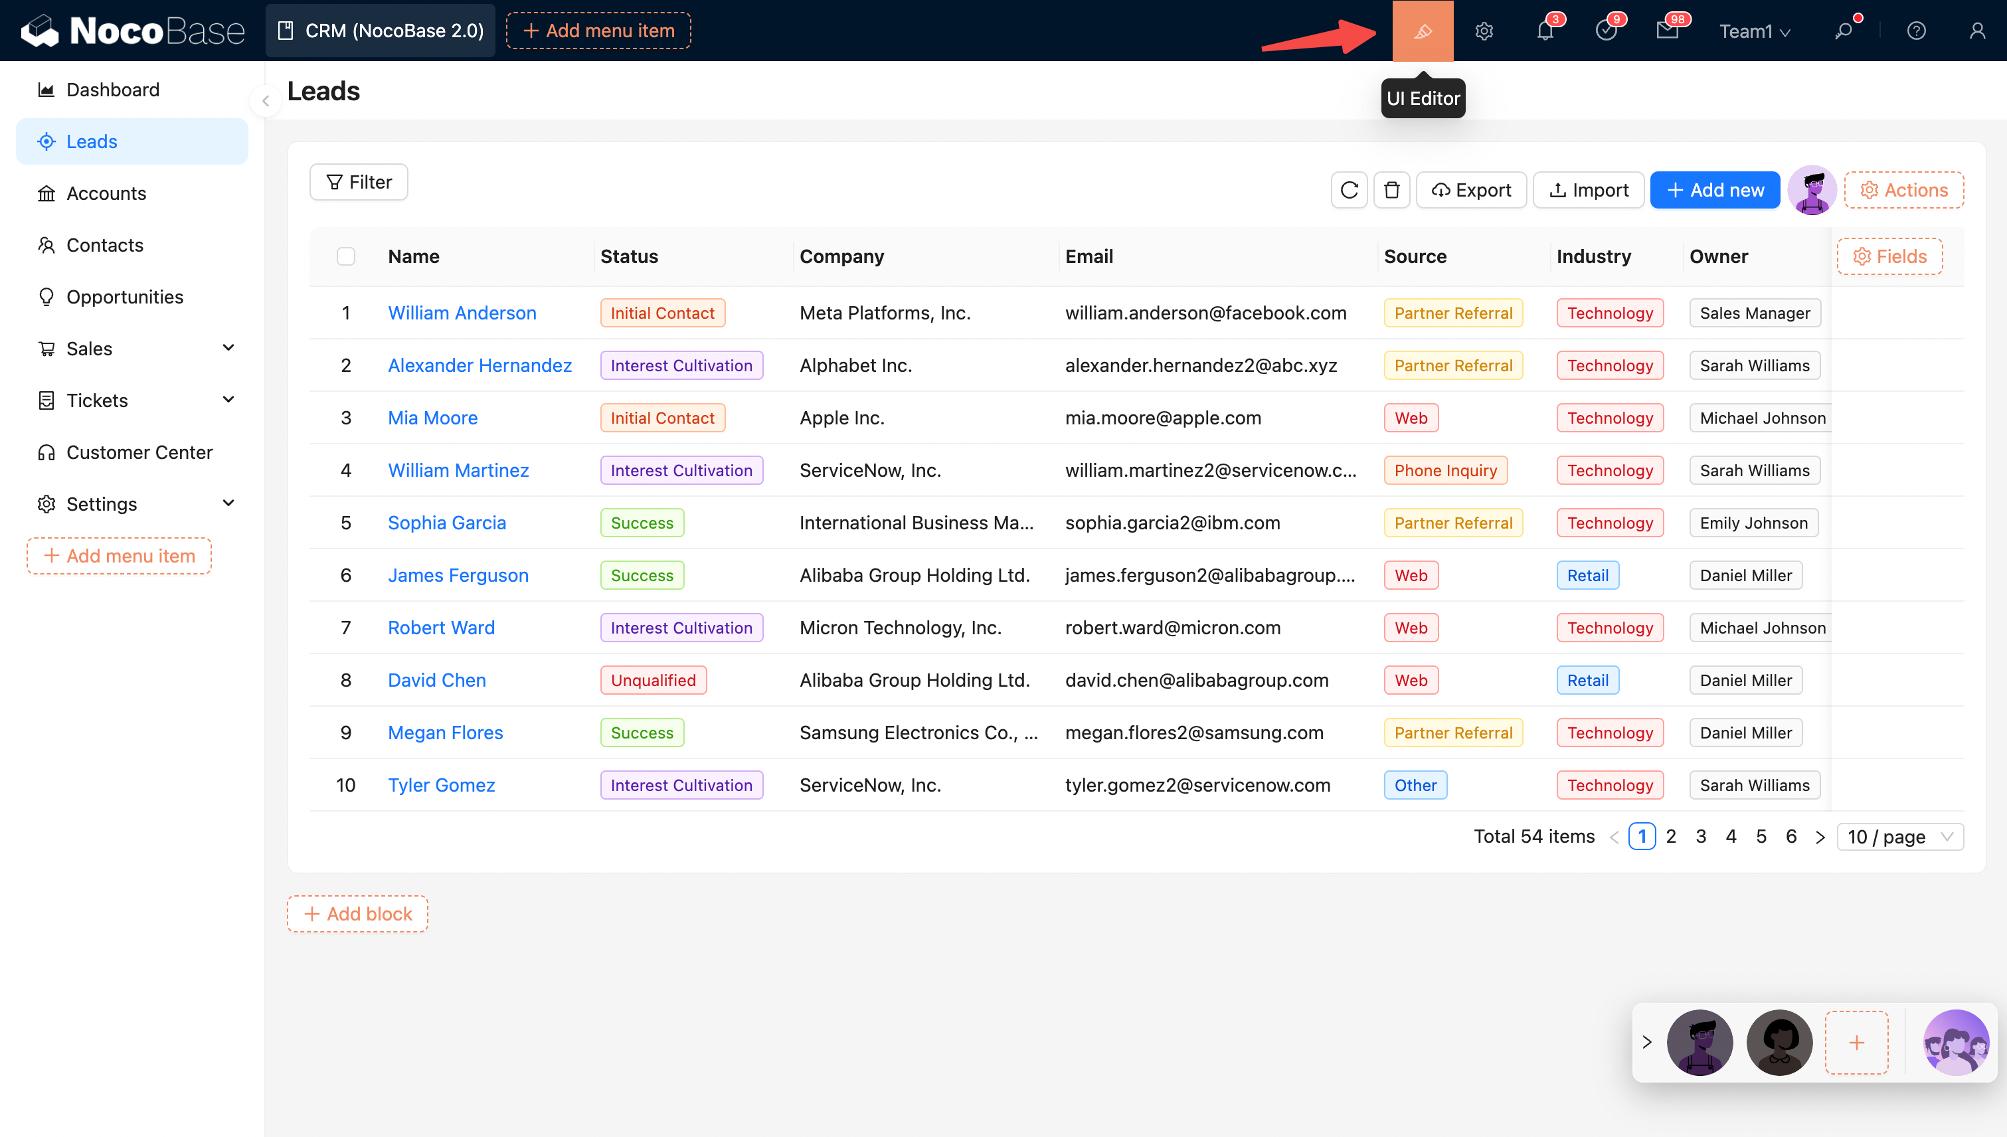Screen dimensions: 2007x1137
Task: Click the system settings gear icon
Action: pos(1484,31)
